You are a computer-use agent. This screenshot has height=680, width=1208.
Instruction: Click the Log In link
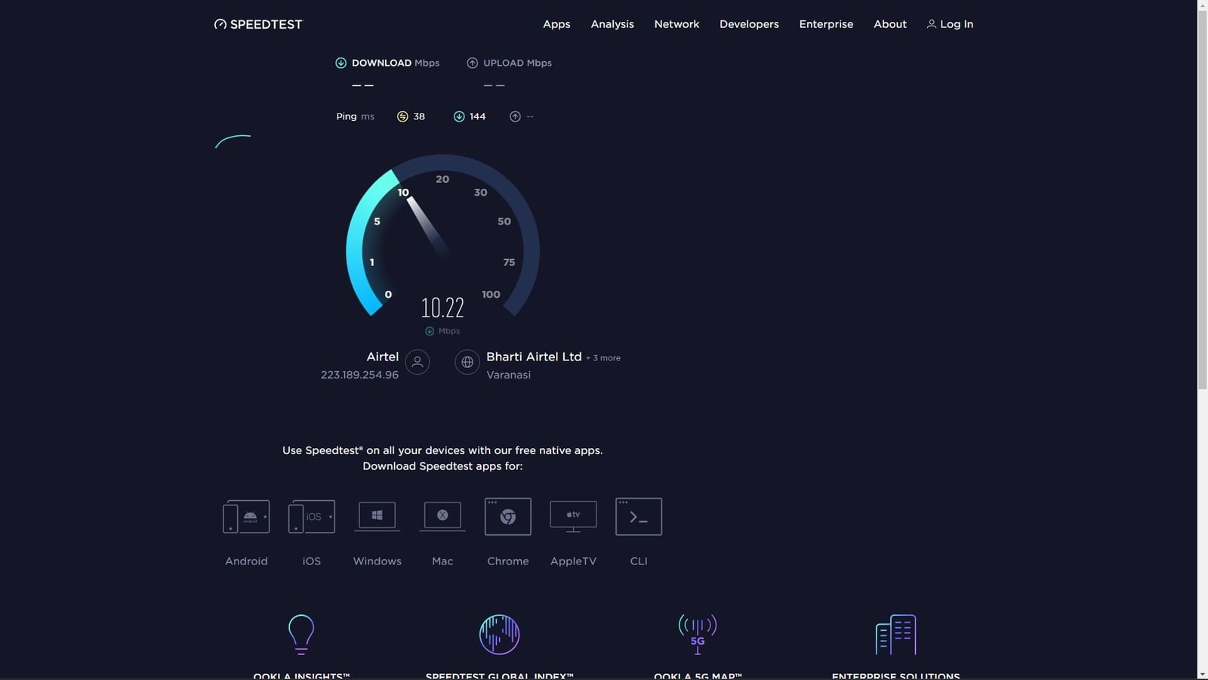(x=950, y=24)
